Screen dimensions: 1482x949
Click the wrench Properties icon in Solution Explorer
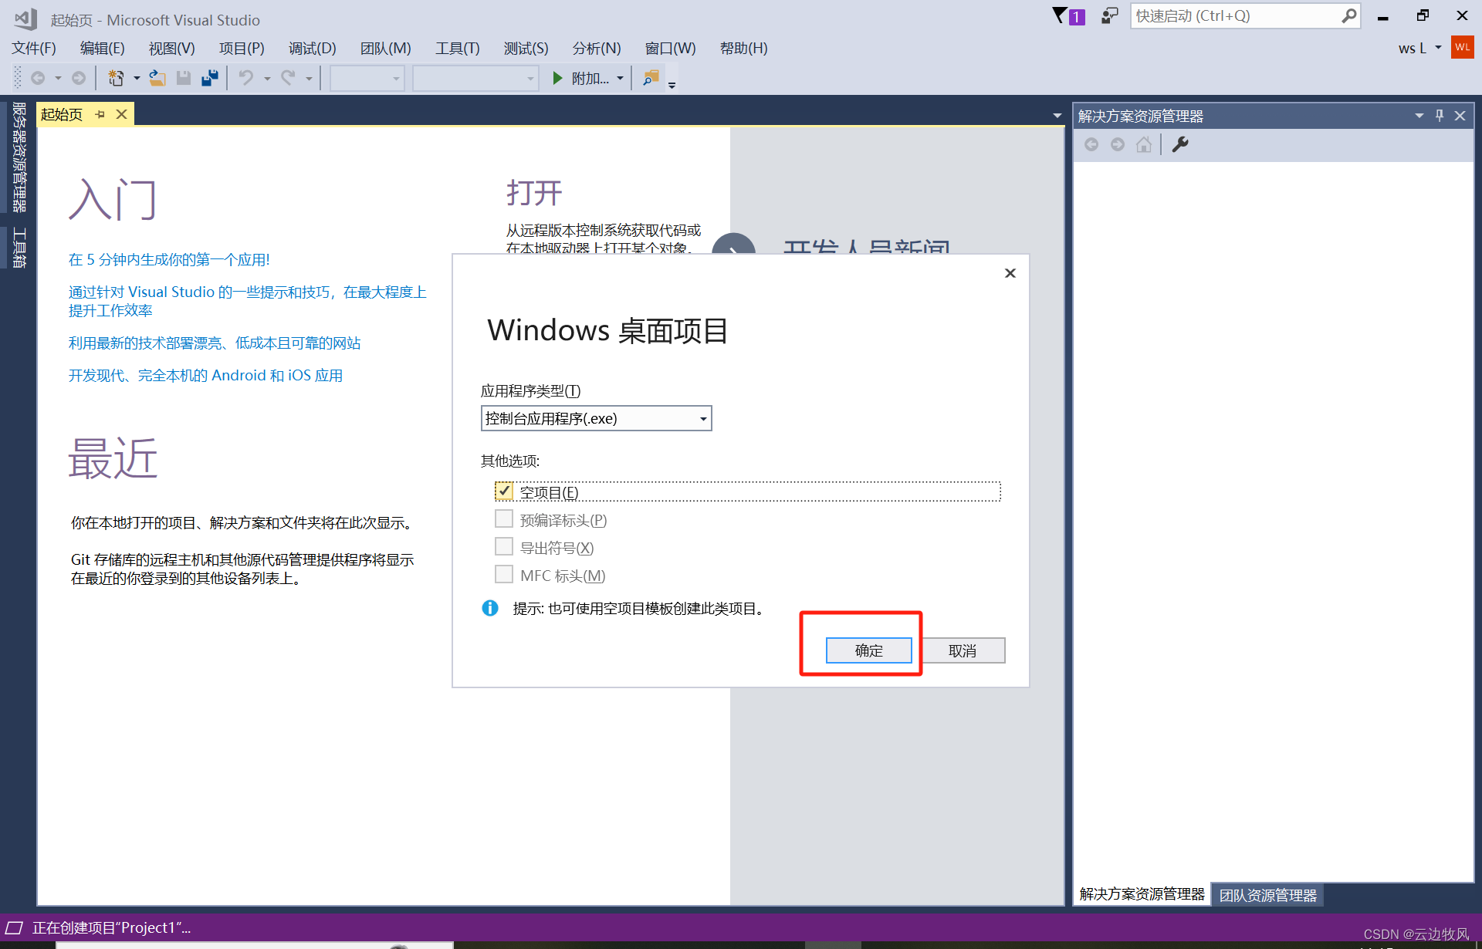1180,144
